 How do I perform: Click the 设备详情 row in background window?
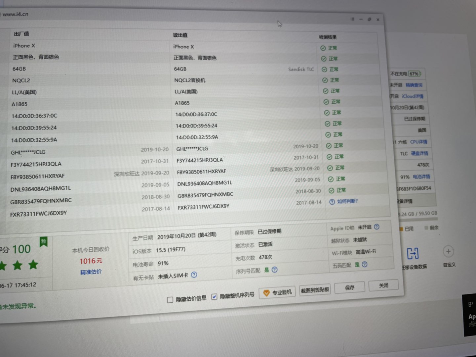pyautogui.click(x=416, y=201)
